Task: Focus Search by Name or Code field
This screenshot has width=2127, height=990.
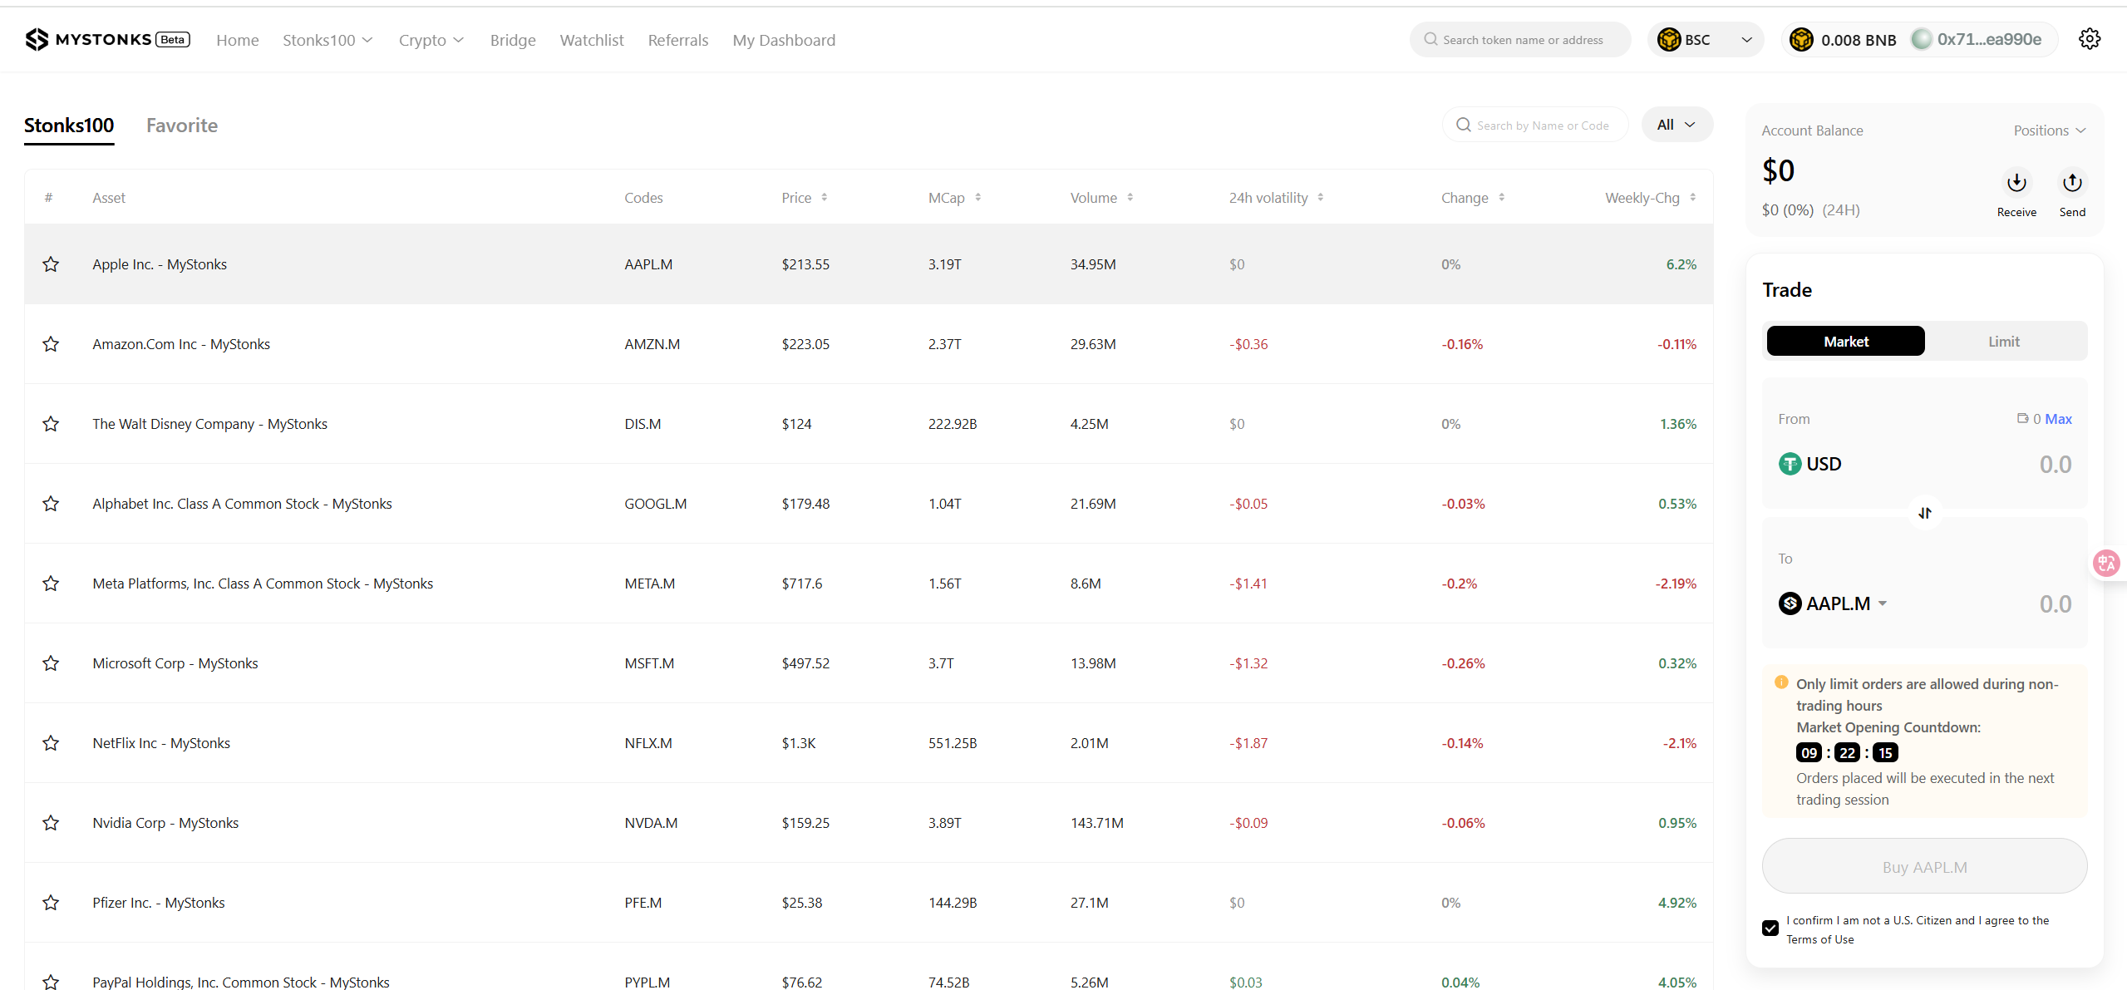Action: 1535,125
